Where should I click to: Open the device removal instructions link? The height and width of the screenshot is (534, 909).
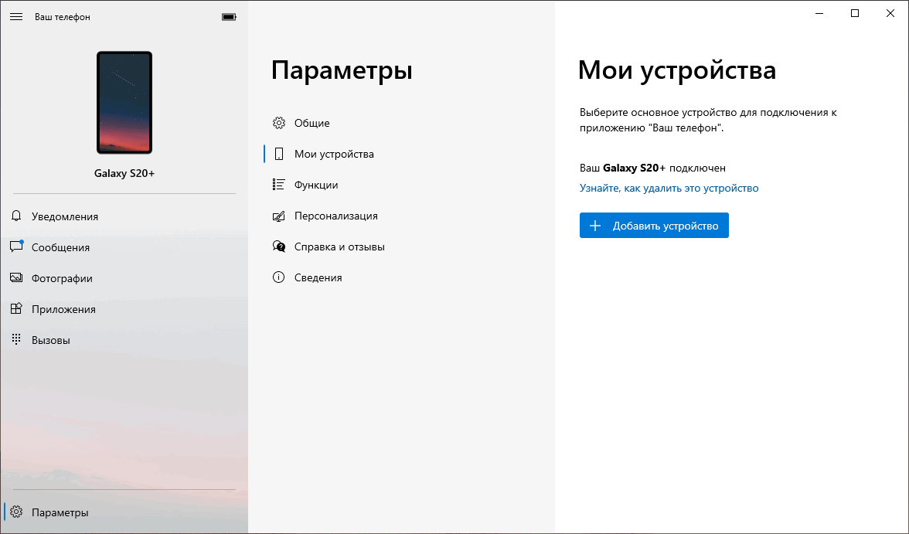[x=669, y=188]
